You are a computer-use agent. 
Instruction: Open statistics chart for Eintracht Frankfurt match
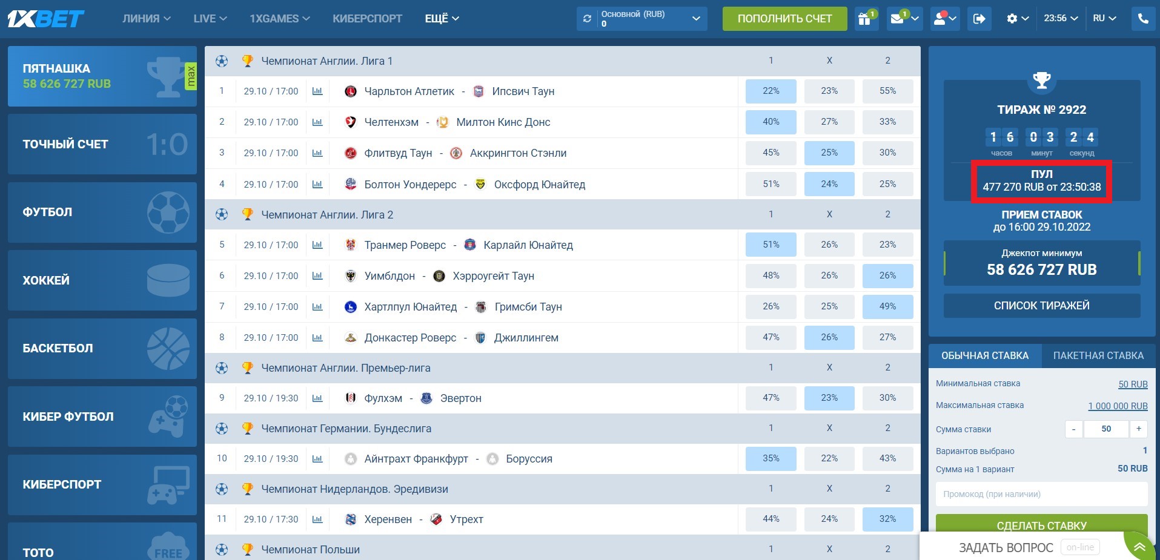[317, 459]
